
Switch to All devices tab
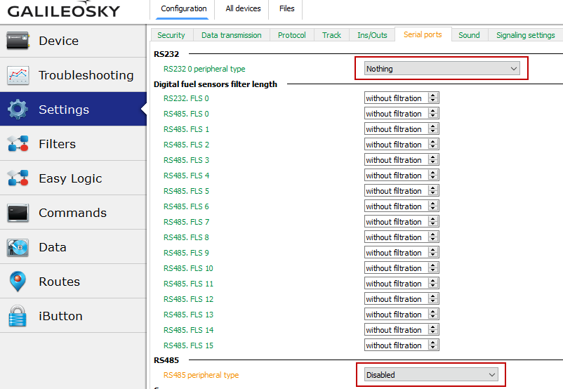tap(243, 8)
